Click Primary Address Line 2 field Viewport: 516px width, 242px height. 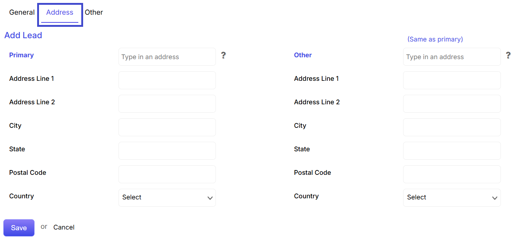(x=167, y=104)
